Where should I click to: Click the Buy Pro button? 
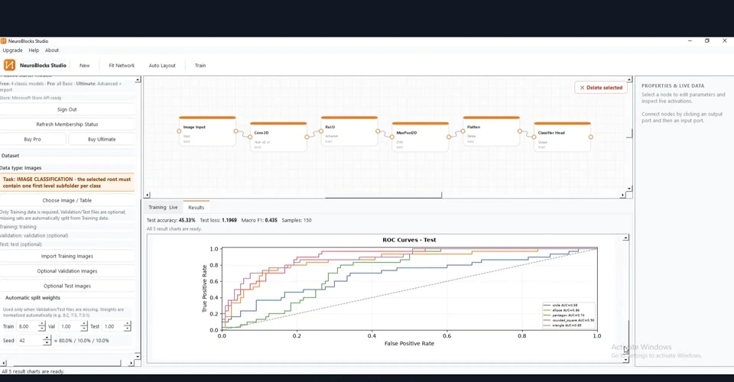pos(32,139)
